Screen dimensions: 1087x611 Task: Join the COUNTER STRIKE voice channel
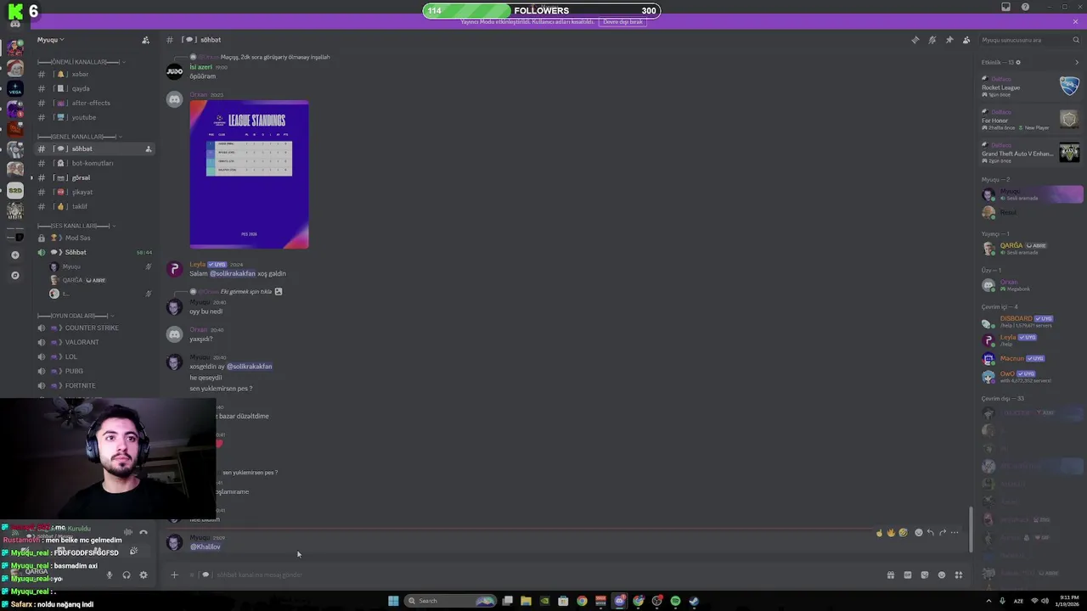93,328
